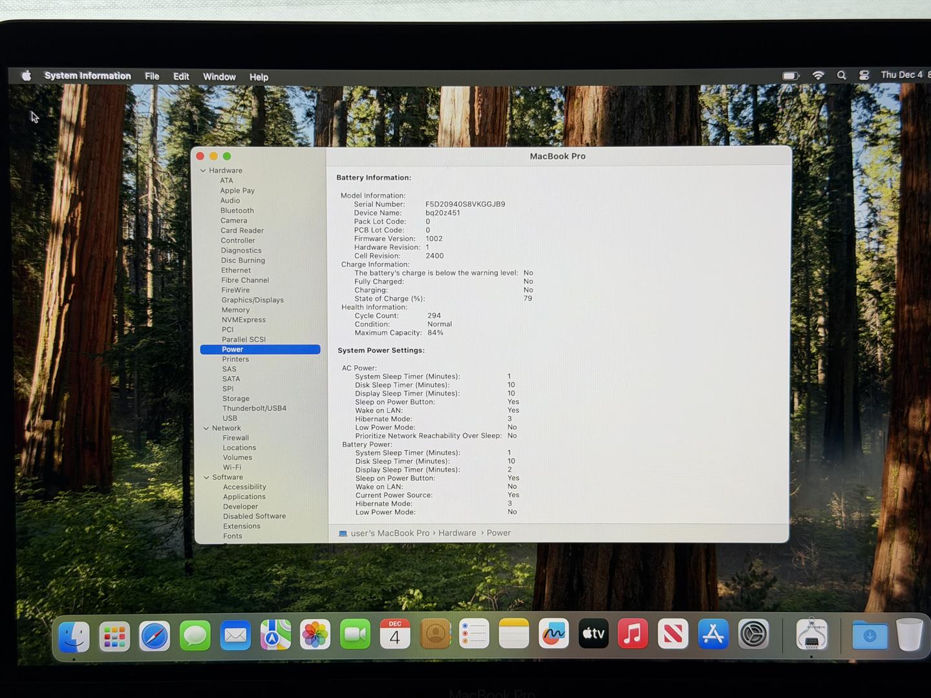
Task: Launch the Music app
Action: [632, 634]
